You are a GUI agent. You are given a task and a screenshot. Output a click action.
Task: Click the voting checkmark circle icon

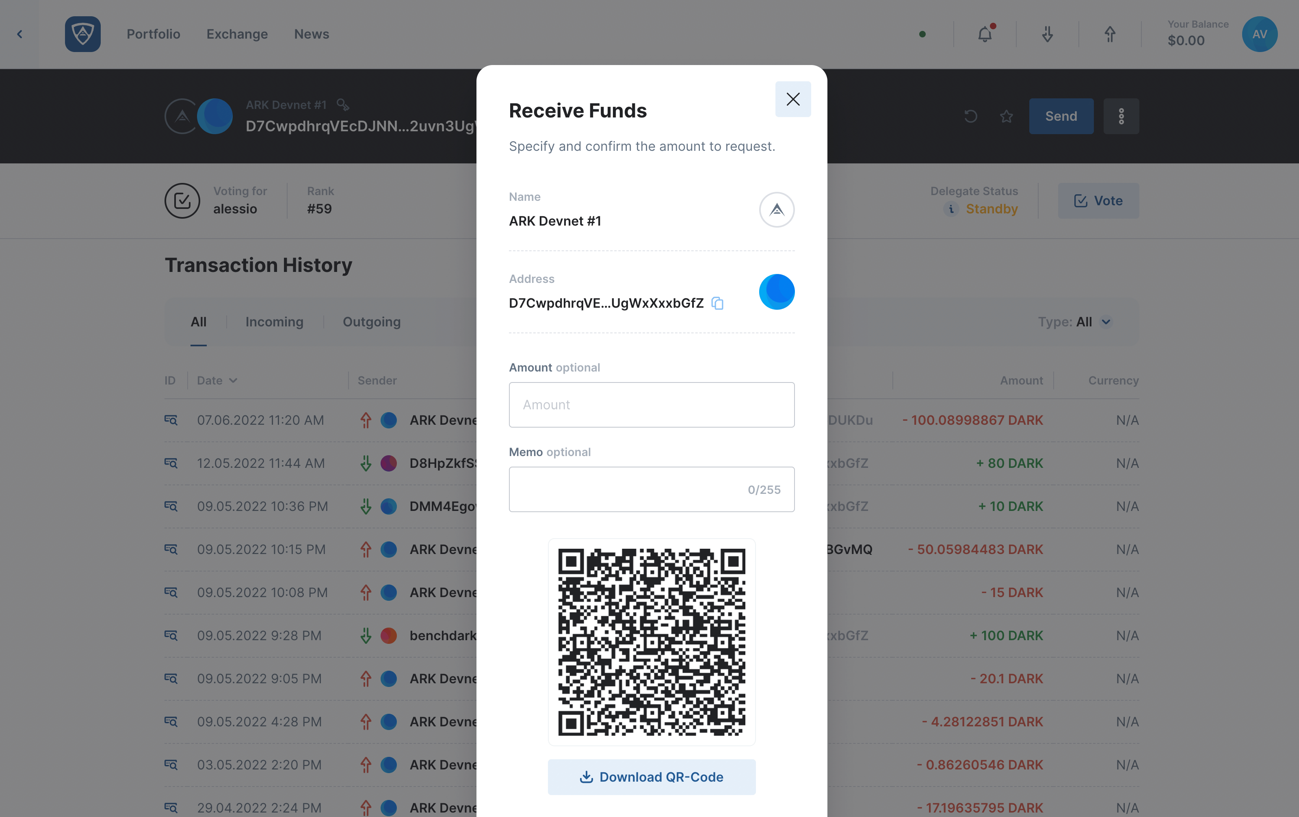(x=182, y=201)
